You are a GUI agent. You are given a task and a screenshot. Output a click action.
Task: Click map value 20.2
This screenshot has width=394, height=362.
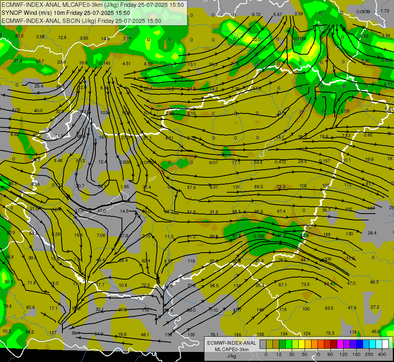[19, 36]
